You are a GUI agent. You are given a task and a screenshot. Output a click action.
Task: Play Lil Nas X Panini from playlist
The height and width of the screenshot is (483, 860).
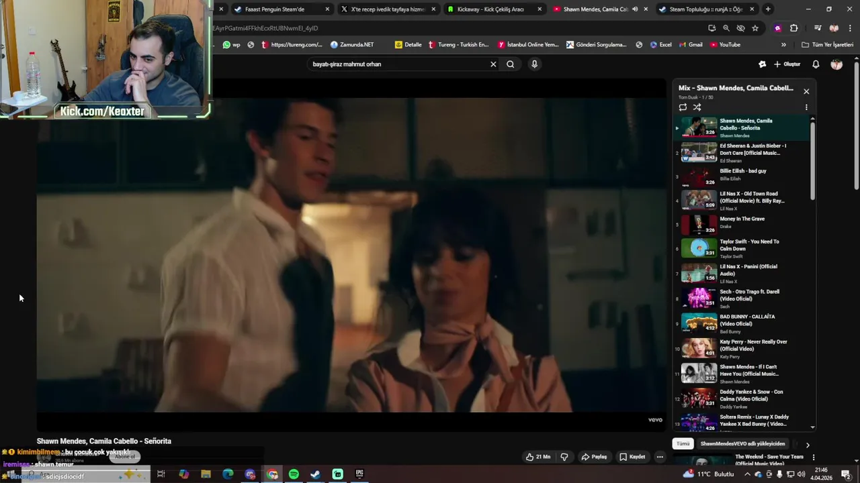point(742,274)
